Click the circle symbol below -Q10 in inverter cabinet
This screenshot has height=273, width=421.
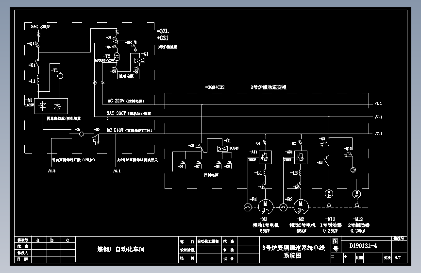354,170
